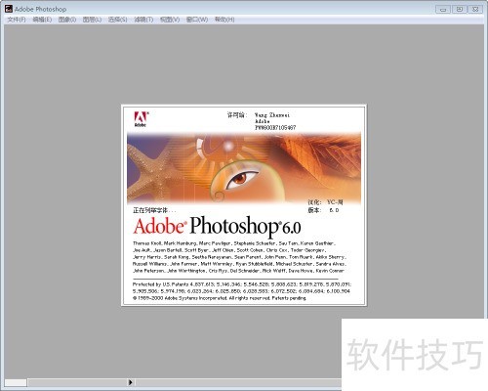
Task: Click the '许可给:' license label
Action: point(237,115)
